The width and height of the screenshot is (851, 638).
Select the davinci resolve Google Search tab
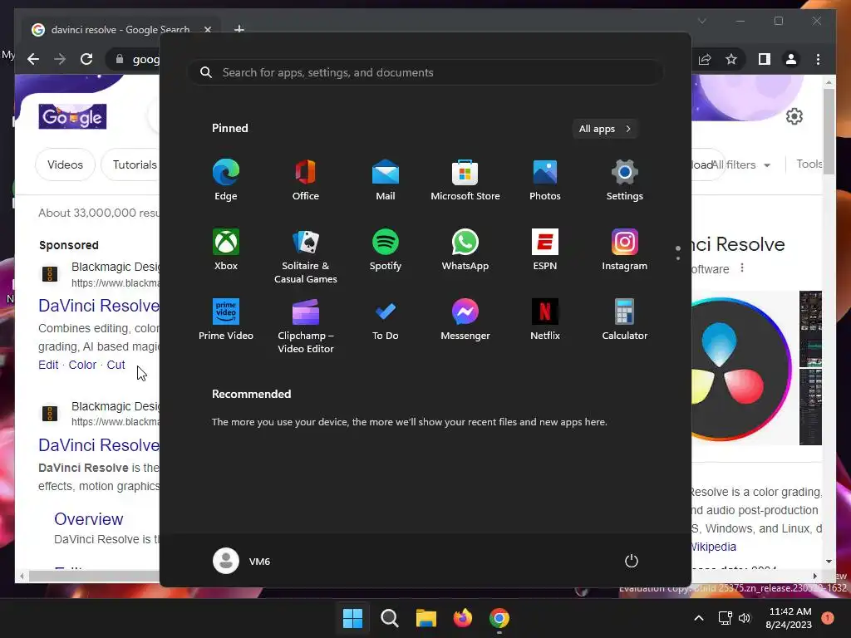pos(121,29)
